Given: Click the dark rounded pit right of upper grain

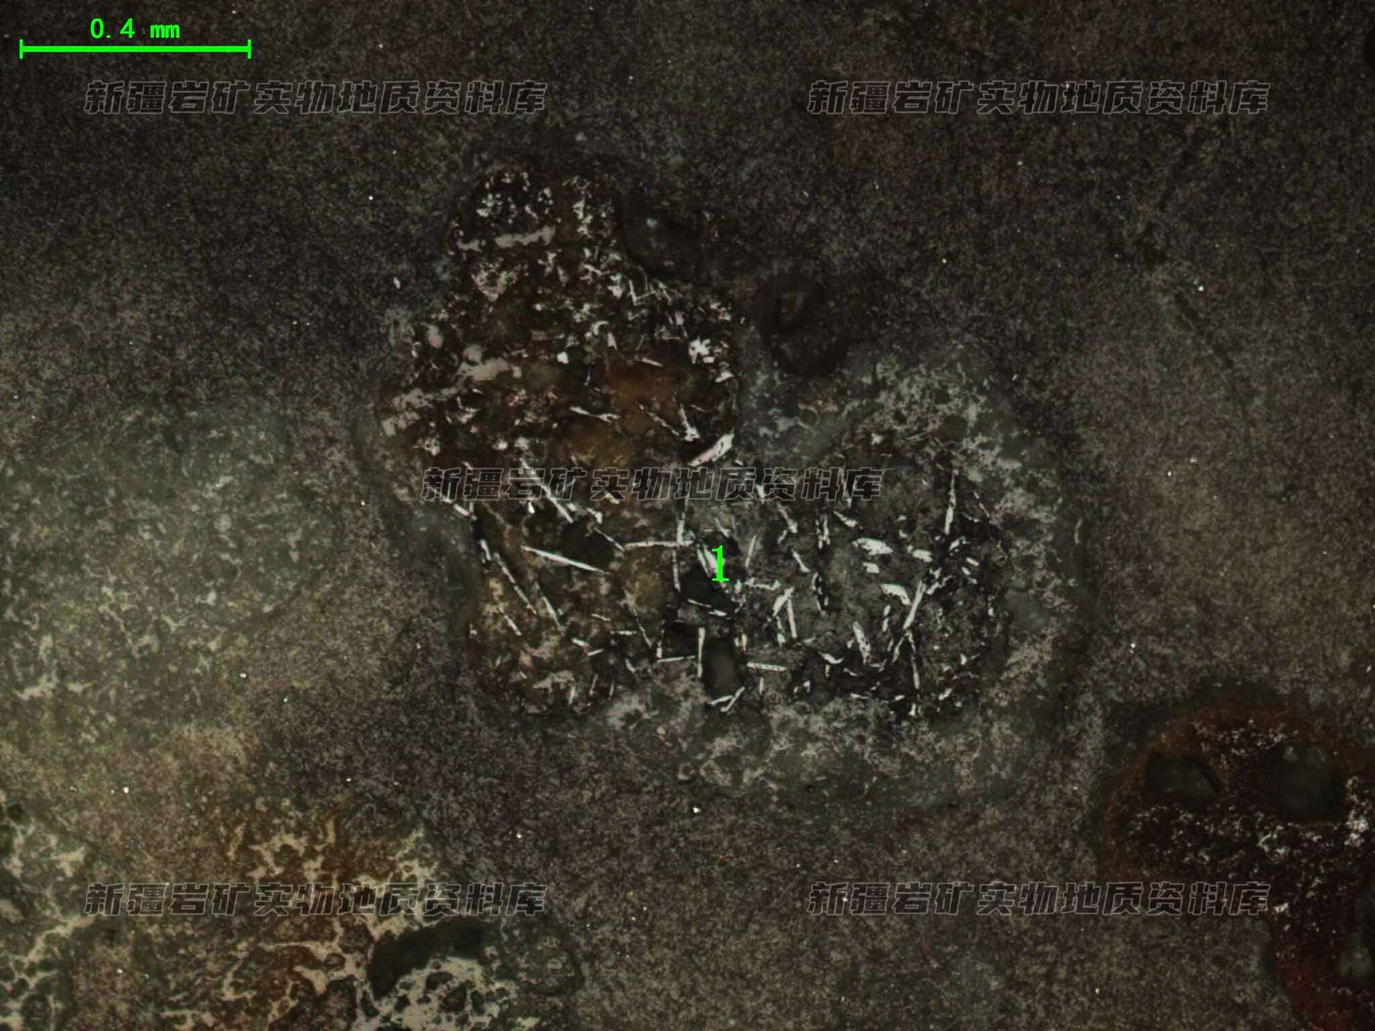Looking at the screenshot, I should click(x=799, y=323).
